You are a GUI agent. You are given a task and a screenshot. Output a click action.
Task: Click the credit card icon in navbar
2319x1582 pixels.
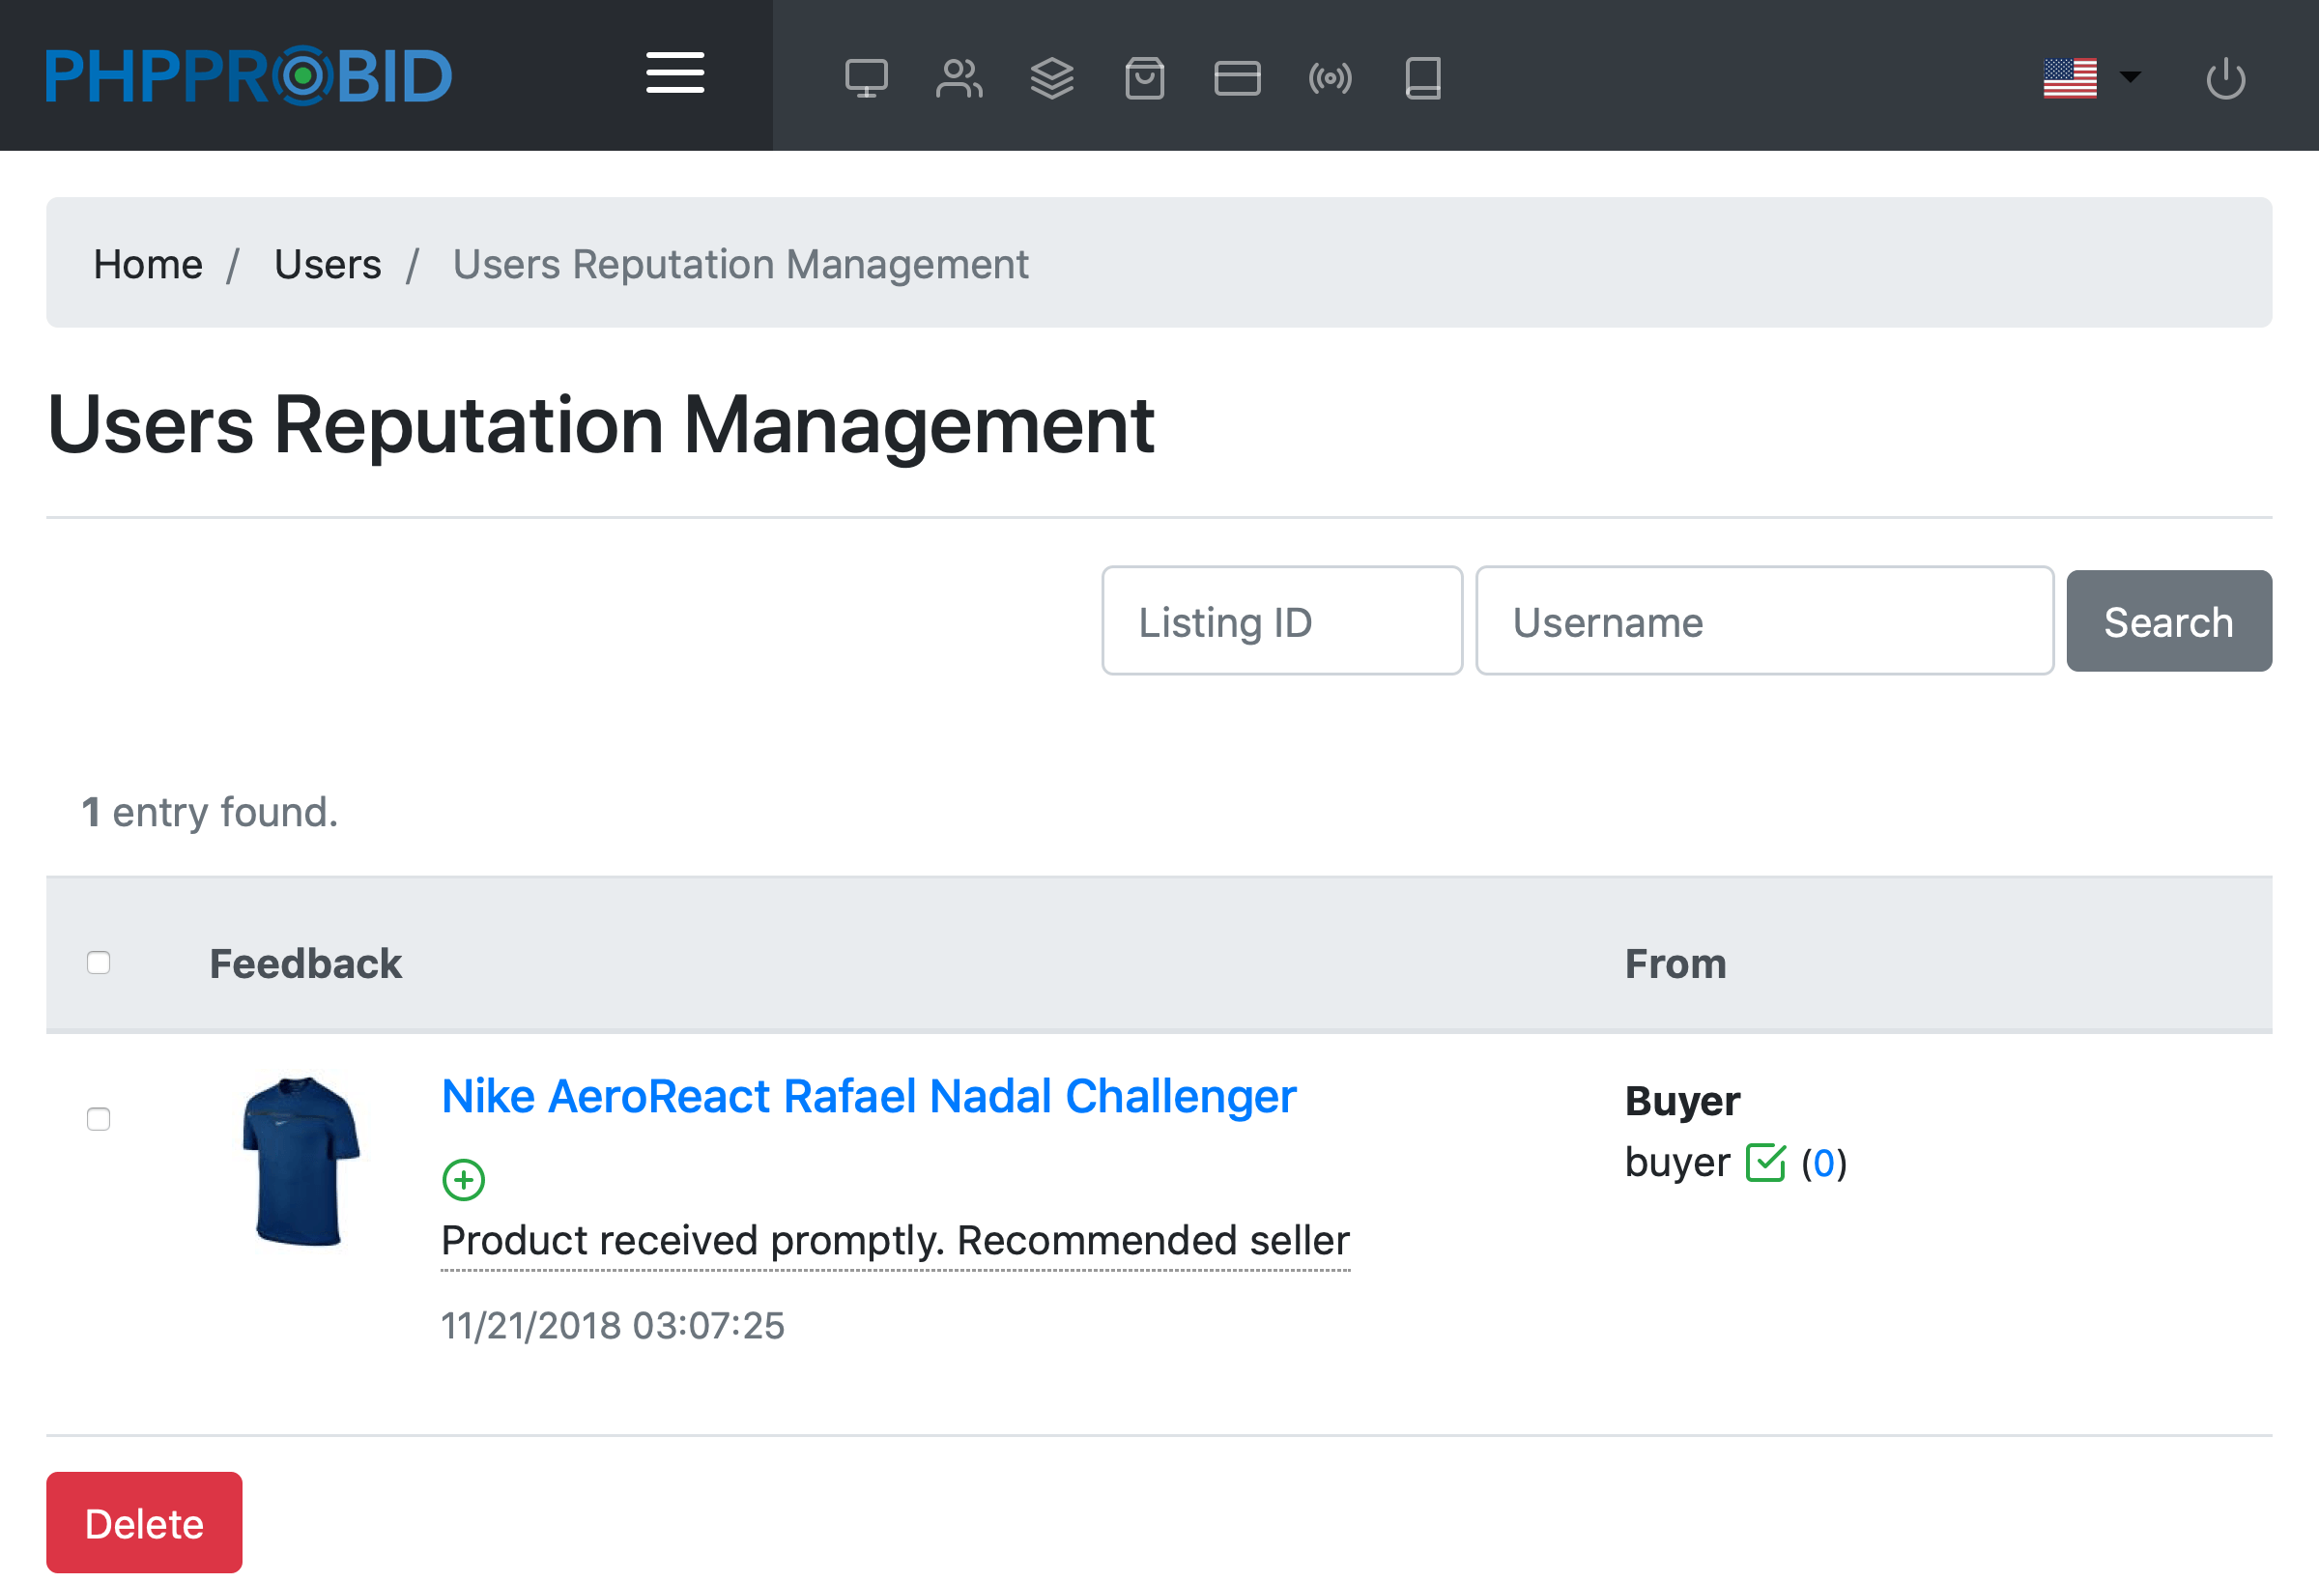pyautogui.click(x=1238, y=78)
